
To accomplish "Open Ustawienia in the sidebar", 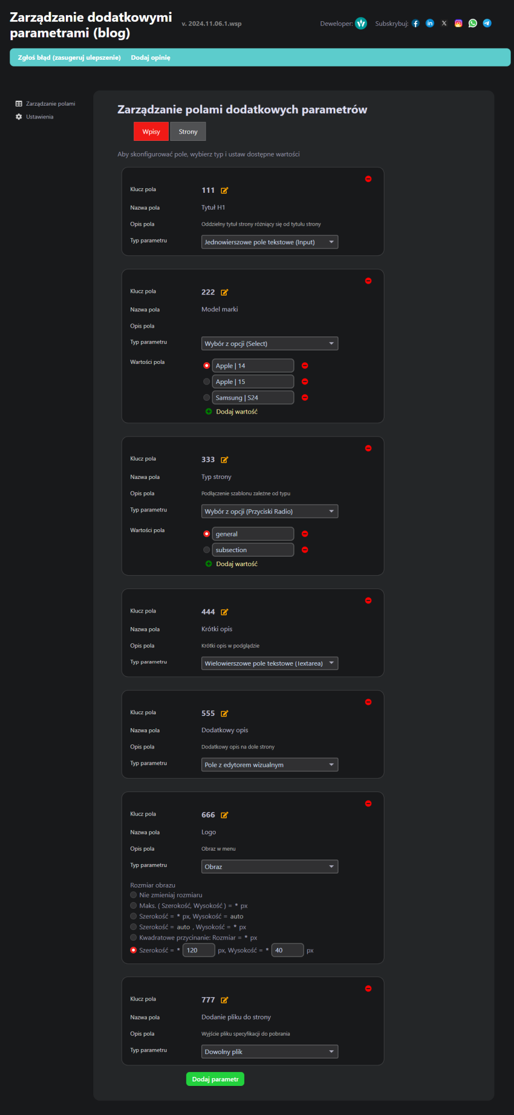I will [39, 117].
